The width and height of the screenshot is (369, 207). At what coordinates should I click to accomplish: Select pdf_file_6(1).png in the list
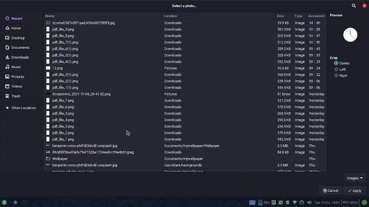[185, 48]
